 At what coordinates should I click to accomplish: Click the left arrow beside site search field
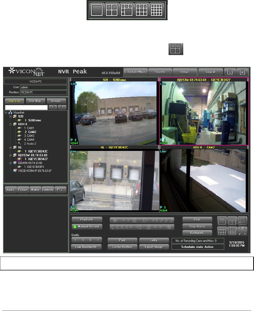click(x=53, y=107)
